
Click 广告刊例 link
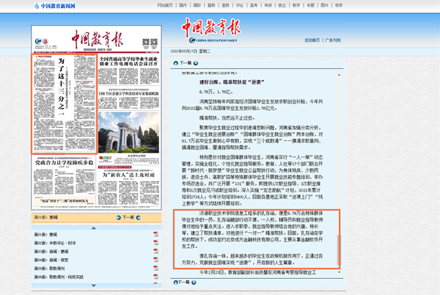333,40
